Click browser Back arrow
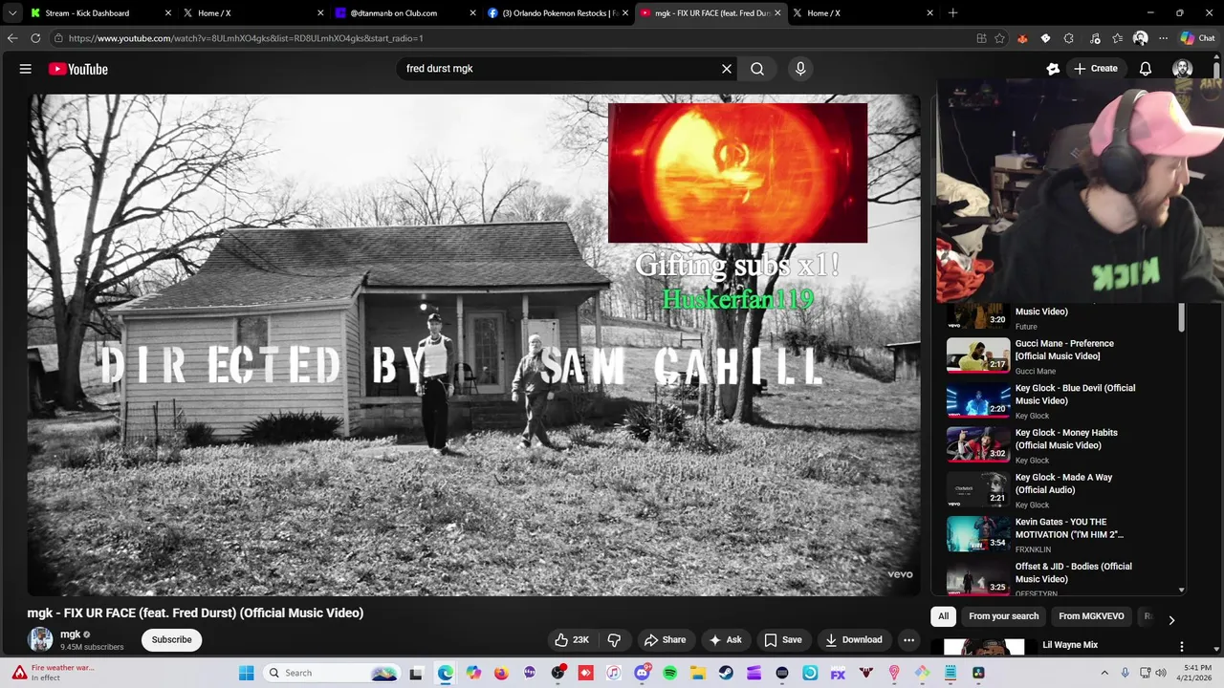The height and width of the screenshot is (688, 1224). tap(12, 38)
